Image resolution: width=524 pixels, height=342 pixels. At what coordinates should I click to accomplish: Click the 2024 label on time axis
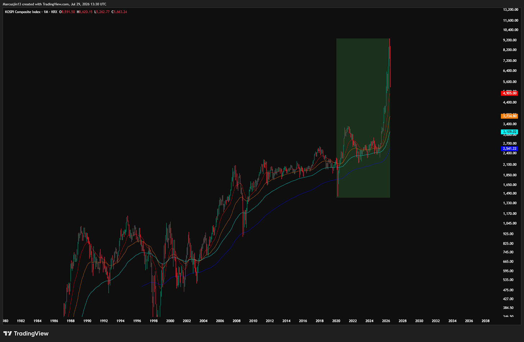click(x=369, y=321)
